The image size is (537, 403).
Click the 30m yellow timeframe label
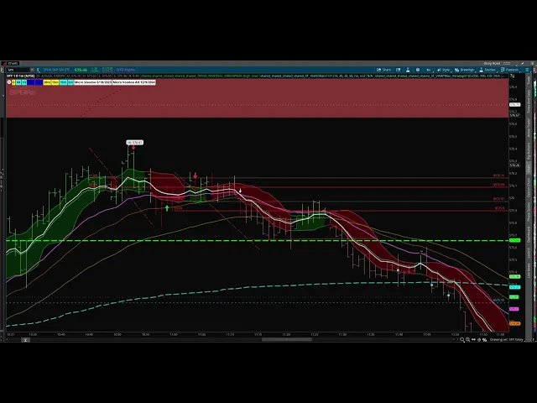click(x=47, y=82)
